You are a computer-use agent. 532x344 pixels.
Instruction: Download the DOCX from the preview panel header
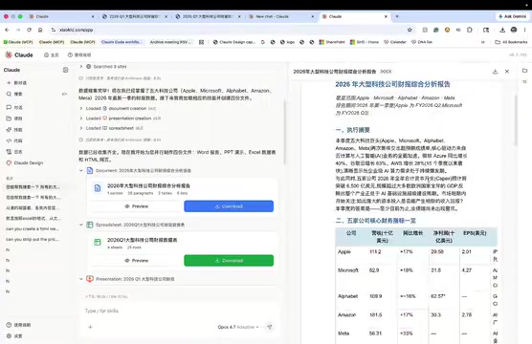pos(495,72)
